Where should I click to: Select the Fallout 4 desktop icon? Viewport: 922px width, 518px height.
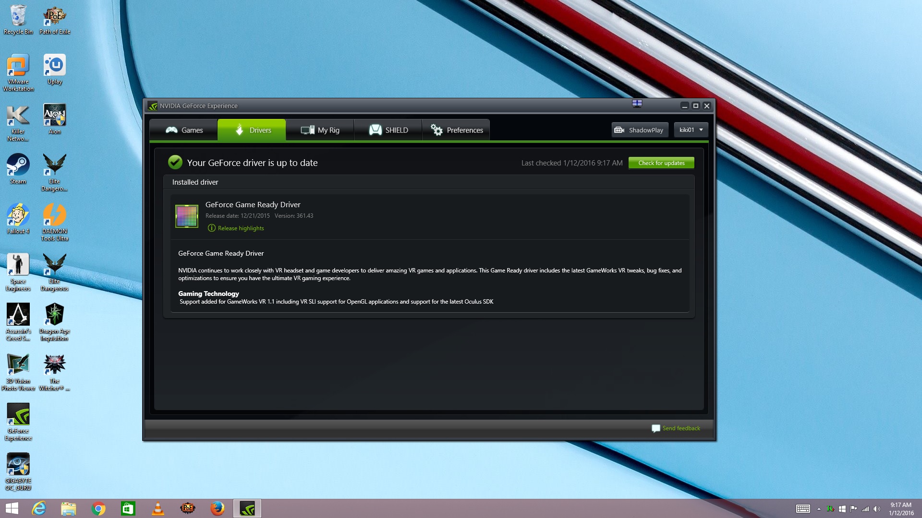(18, 219)
